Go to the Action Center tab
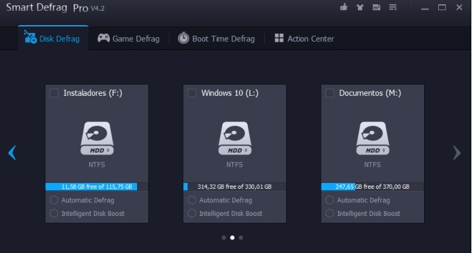The height and width of the screenshot is (253, 472). click(305, 38)
